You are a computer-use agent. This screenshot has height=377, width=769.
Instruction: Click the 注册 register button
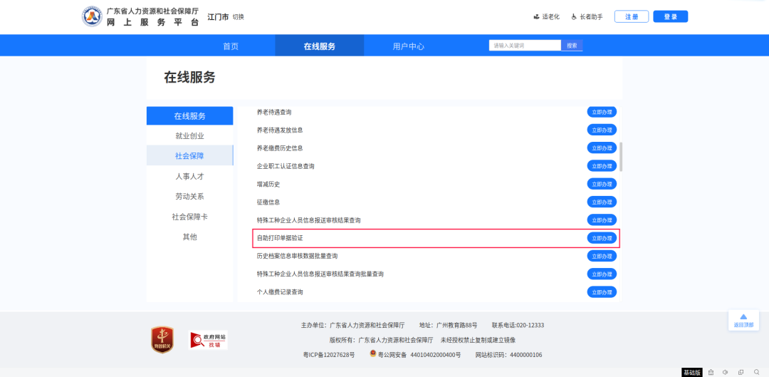click(x=631, y=16)
